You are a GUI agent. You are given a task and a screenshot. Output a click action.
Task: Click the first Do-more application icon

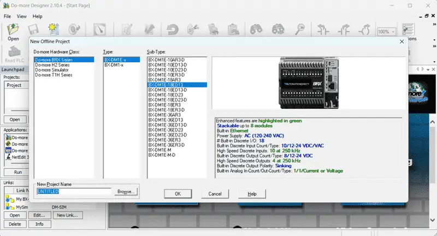(x=8, y=137)
